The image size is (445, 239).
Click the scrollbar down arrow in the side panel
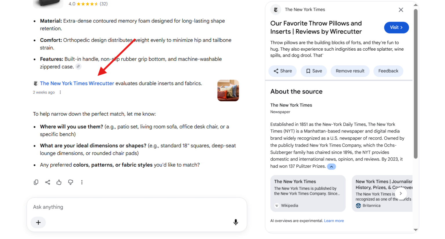pos(416,230)
